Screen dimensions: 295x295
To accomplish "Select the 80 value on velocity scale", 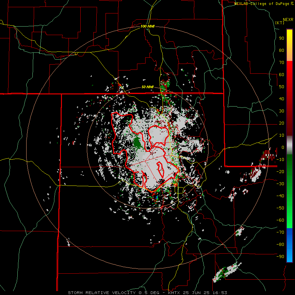I will pyautogui.click(x=282, y=50).
